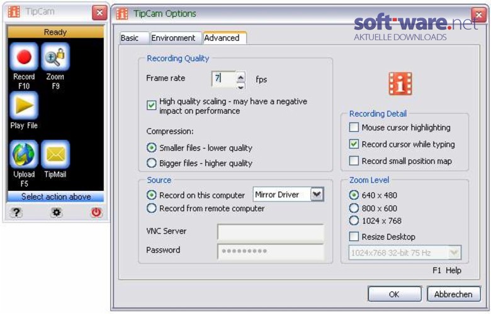Select Smaller files - lower quality compression
Image resolution: width=491 pixels, height=314 pixels.
(x=152, y=148)
